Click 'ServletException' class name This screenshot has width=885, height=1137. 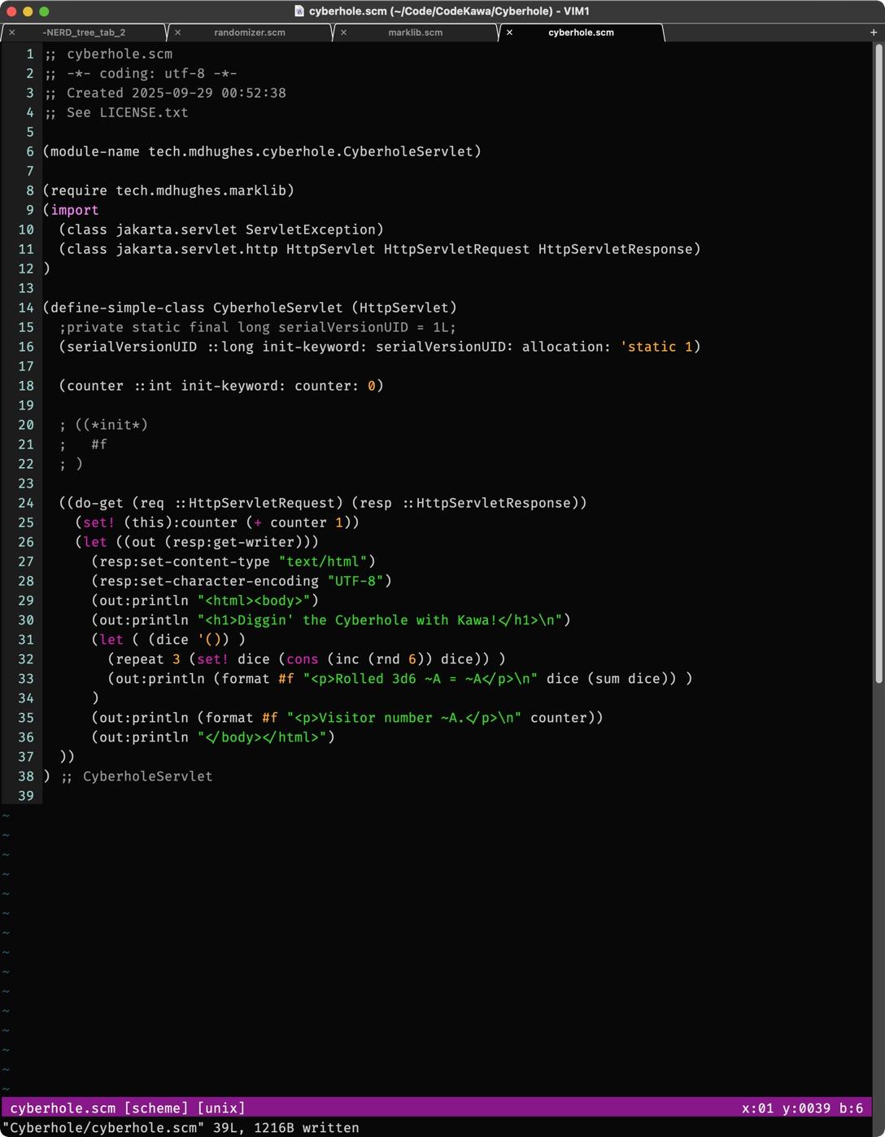310,230
